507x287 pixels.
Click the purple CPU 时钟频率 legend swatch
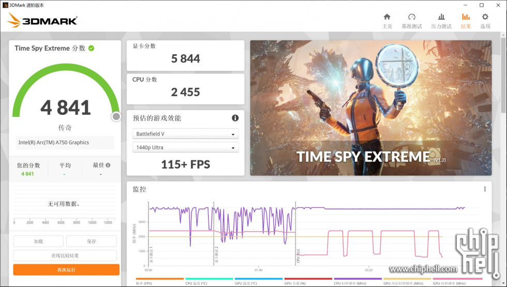[357, 279]
